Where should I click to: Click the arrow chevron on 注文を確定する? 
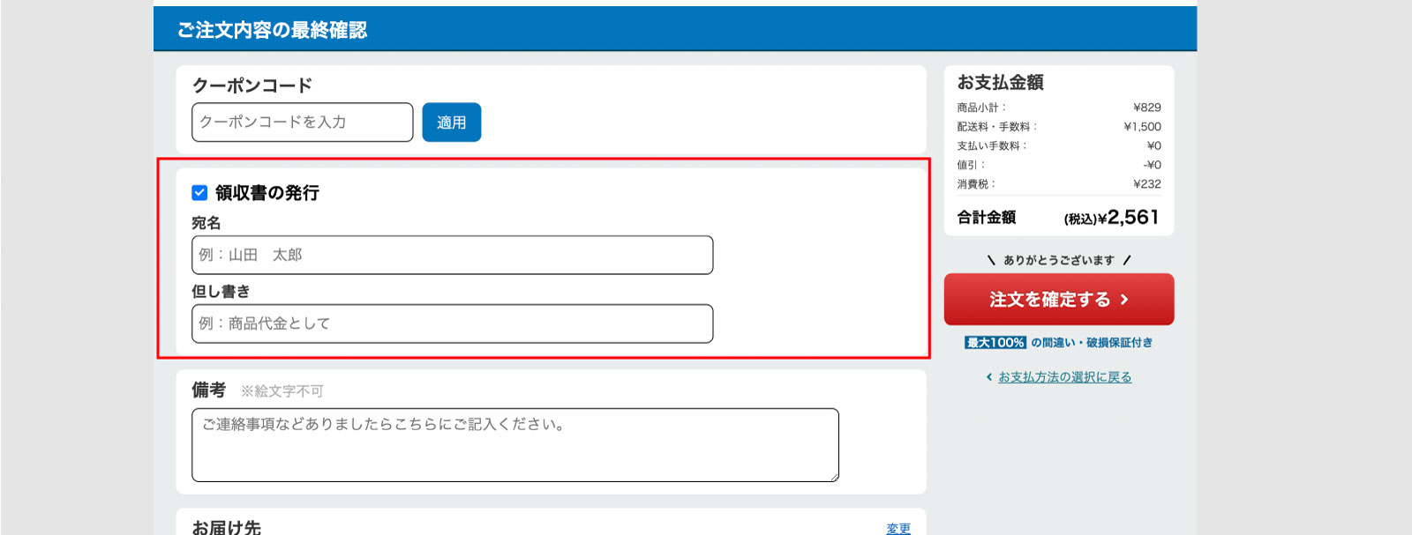[x=1124, y=300]
